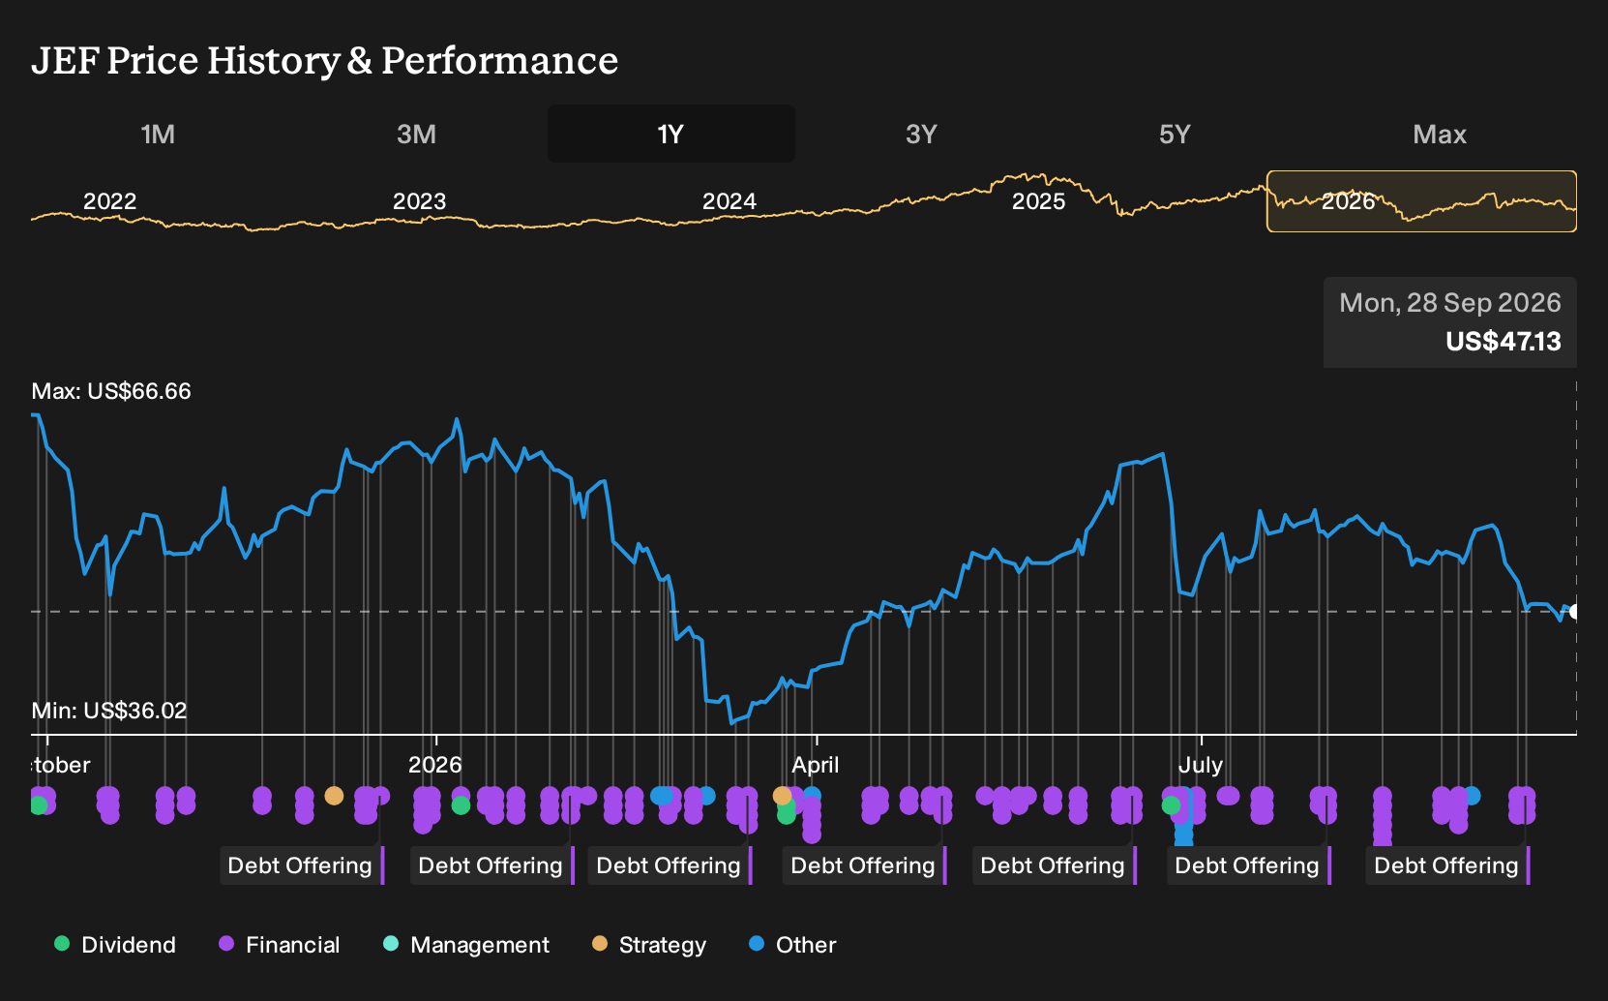
Task: Choose the 1Y range tab
Action: click(670, 134)
